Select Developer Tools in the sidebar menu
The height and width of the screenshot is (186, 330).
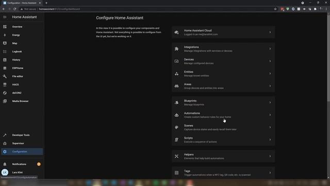(x=22, y=135)
